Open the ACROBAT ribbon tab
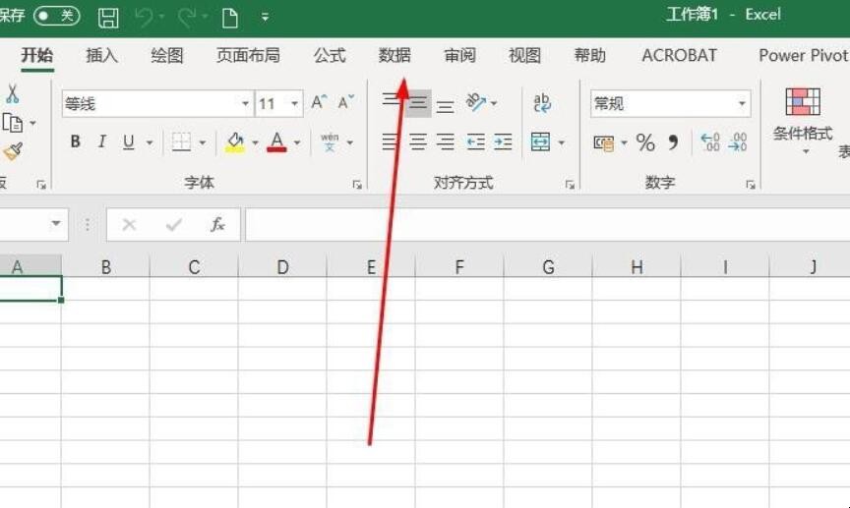The width and height of the screenshot is (850, 508). (x=679, y=55)
